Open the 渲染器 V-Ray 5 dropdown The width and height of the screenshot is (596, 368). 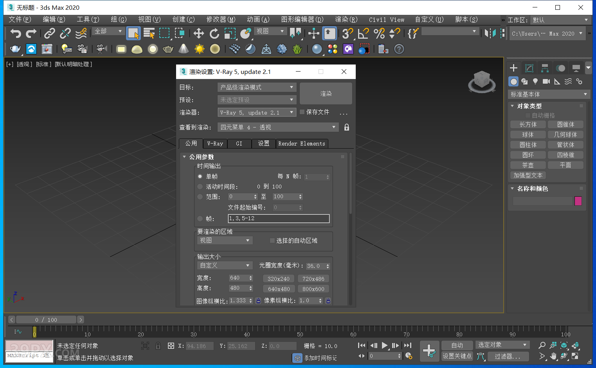click(257, 113)
